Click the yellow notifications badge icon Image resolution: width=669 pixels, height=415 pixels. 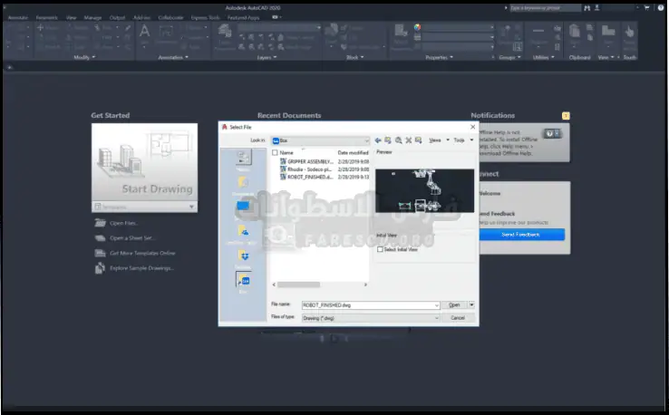pyautogui.click(x=566, y=116)
